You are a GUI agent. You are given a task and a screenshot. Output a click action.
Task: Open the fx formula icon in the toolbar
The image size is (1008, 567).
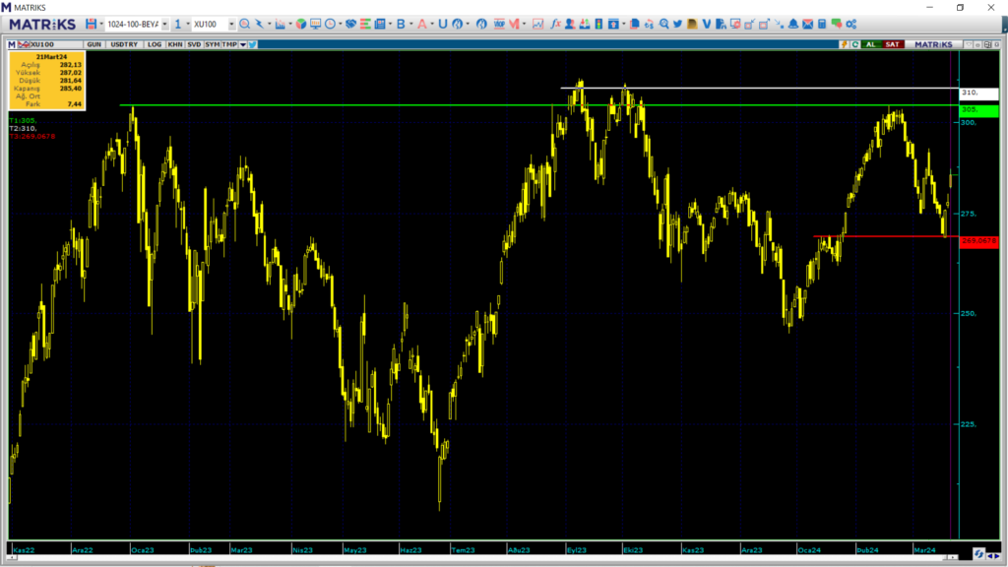tap(555, 24)
